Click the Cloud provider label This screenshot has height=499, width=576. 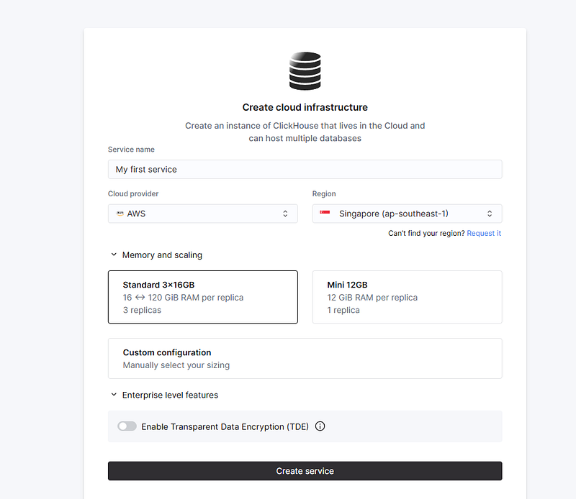pos(133,193)
